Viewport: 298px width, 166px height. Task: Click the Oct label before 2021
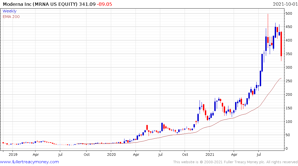pyautogui.click(x=185, y=154)
